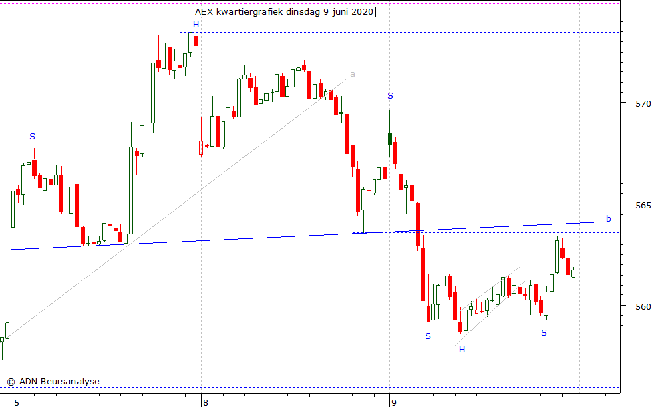Click the '© ADN Beursanalyse' copyright text

pos(53,381)
